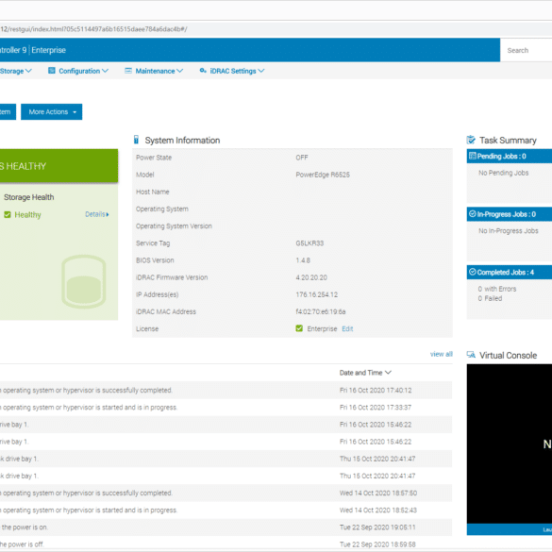Expand the Configuration menu chevron
This screenshot has height=552, width=552.
point(105,71)
